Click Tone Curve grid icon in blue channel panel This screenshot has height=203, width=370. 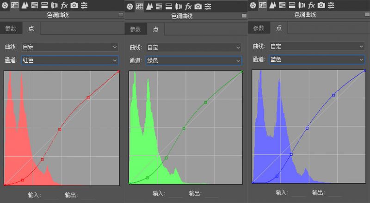(x=263, y=6)
